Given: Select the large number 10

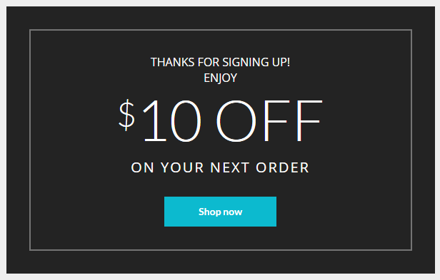Looking at the screenshot, I should (x=172, y=120).
